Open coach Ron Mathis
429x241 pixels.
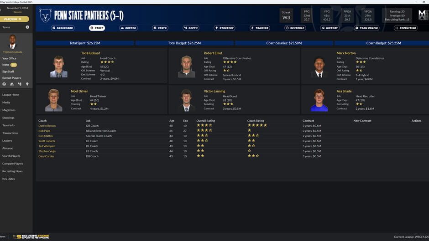pyautogui.click(x=46, y=136)
